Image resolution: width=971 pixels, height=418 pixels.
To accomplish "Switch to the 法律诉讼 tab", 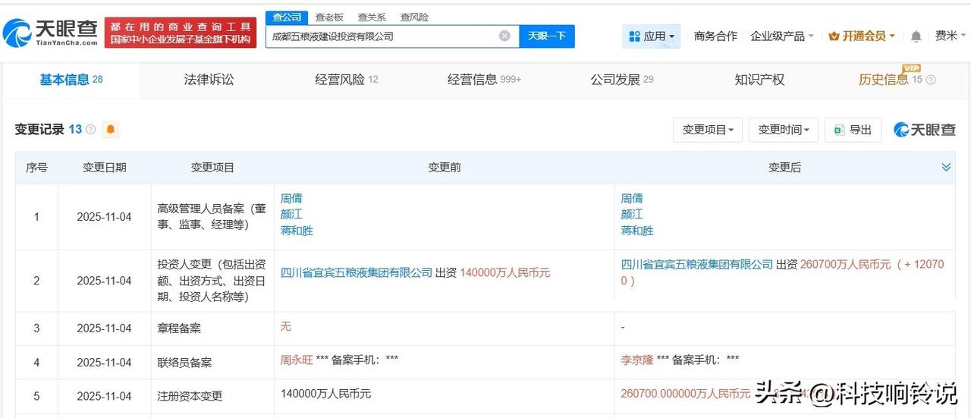I will [209, 80].
